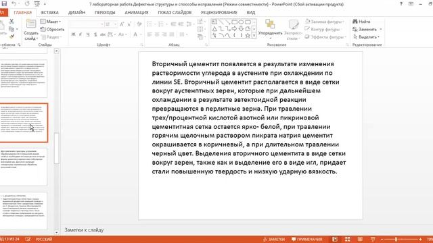
Task: Open the ПЕРЕХОДЫ ribbon tab
Action: (x=105, y=12)
